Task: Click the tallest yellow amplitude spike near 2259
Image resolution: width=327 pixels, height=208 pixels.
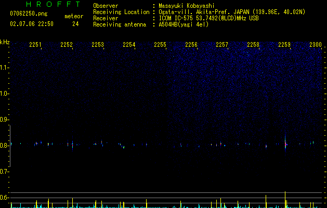Action: 285,199
